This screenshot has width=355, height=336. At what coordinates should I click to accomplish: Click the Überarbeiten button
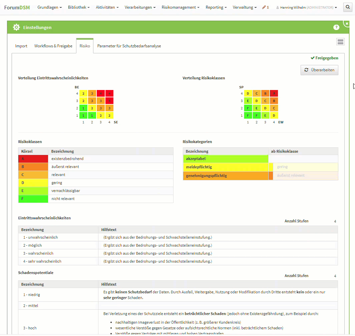pos(319,70)
